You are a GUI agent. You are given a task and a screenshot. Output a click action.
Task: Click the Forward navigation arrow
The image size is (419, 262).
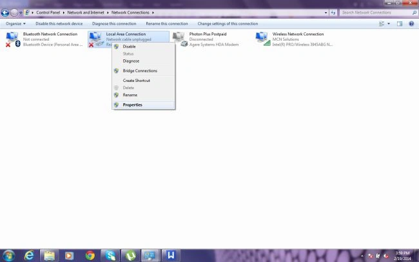click(14, 12)
